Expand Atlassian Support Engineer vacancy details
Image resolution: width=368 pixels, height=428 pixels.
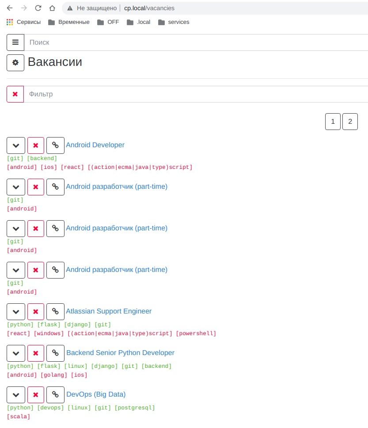coord(16,312)
